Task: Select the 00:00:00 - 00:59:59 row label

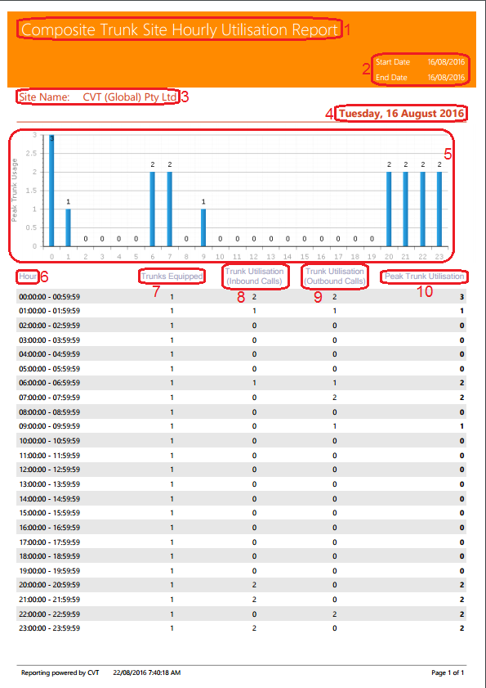Action: (50, 297)
